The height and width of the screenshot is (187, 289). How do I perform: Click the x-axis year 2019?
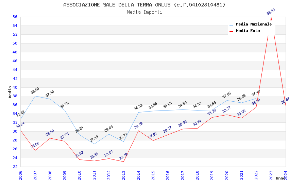(x=212, y=175)
